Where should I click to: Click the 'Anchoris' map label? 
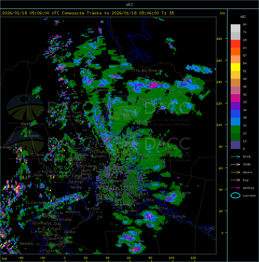point(73,212)
